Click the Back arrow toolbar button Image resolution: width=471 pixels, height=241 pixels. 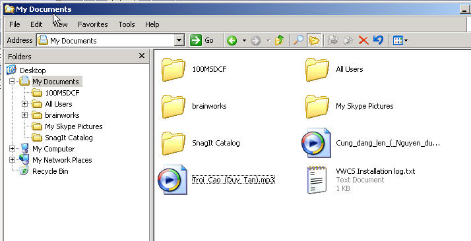point(232,40)
